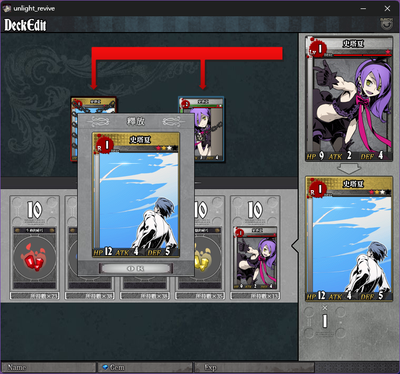Click the Lv 1 character preview card
400x374 pixels.
(349, 99)
